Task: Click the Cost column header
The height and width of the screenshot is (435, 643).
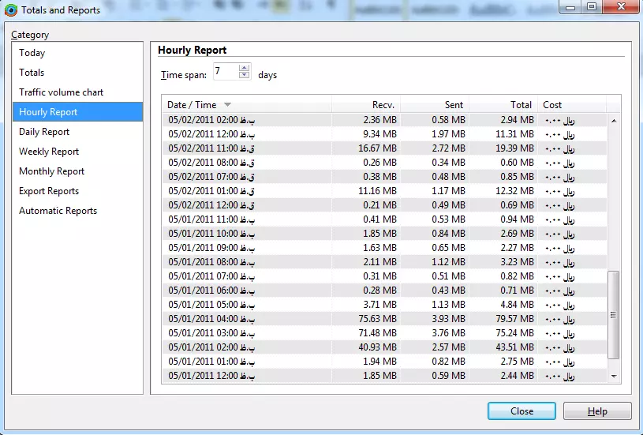Action: (571, 105)
